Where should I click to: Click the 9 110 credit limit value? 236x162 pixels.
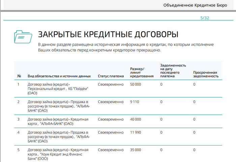pyautogui.click(x=135, y=102)
